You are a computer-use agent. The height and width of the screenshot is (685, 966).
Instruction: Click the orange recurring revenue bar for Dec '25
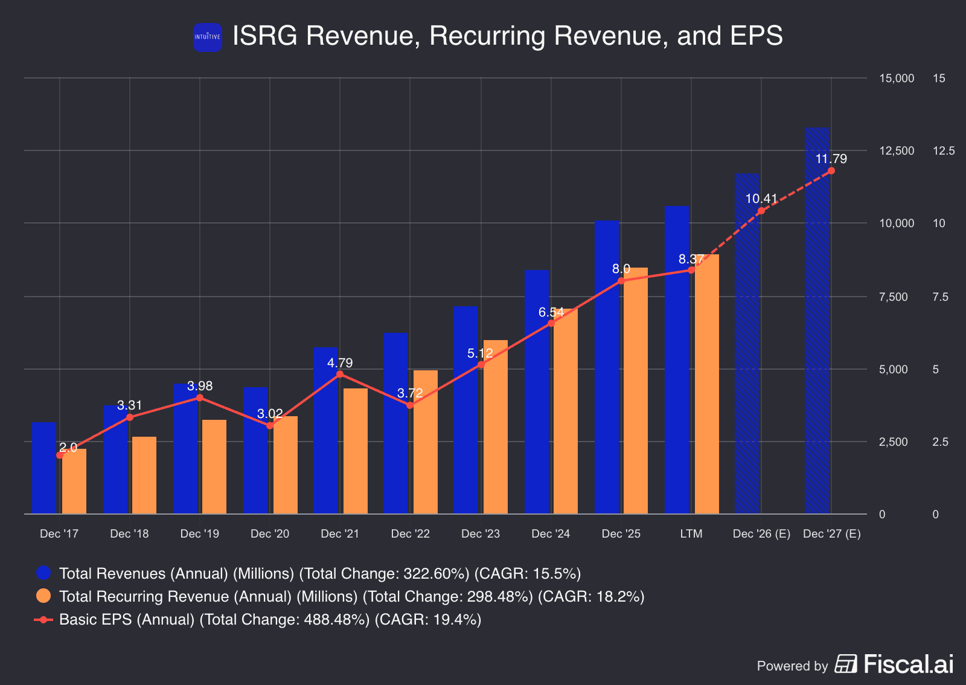pyautogui.click(x=636, y=391)
